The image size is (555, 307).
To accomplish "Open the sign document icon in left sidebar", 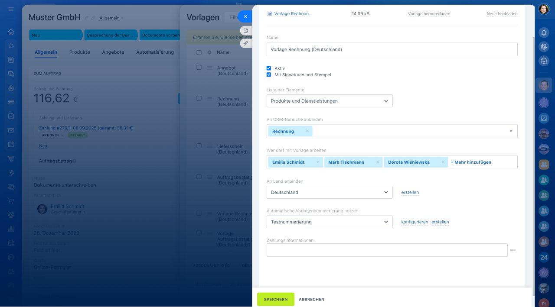I will [11, 172].
